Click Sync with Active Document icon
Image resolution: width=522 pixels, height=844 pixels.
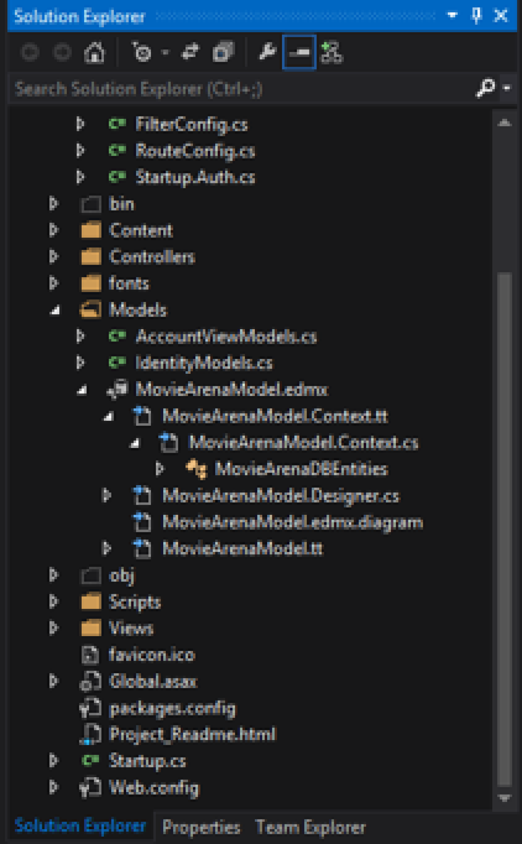point(190,53)
